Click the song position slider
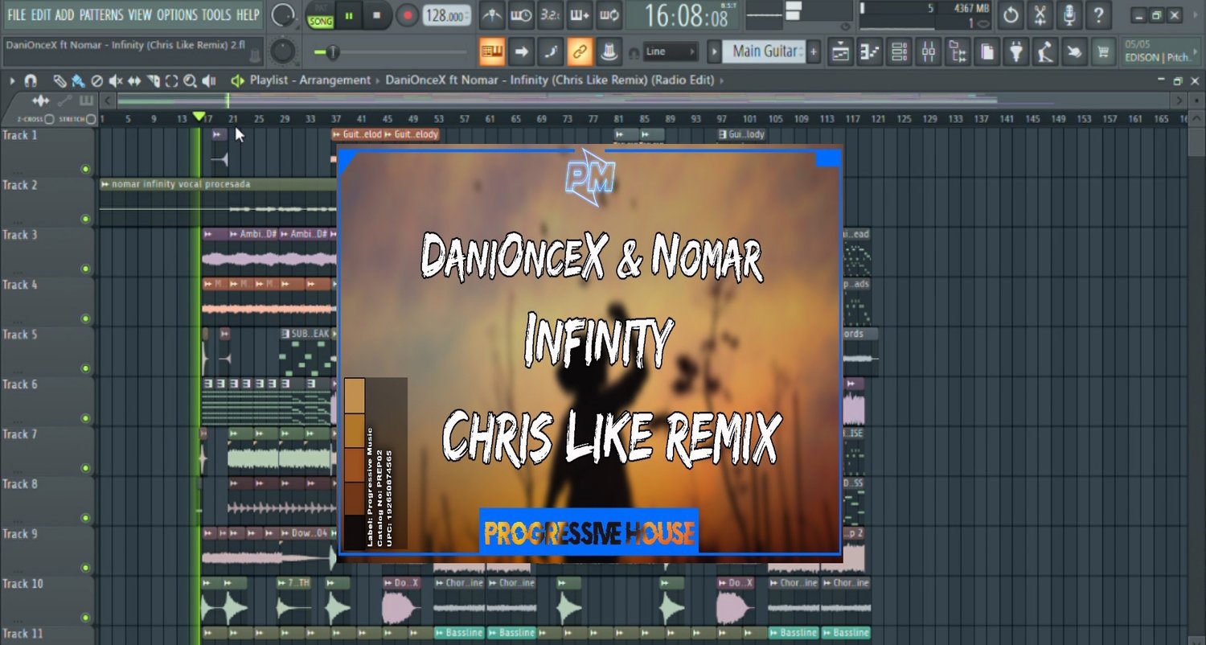1206x645 pixels. 390,52
